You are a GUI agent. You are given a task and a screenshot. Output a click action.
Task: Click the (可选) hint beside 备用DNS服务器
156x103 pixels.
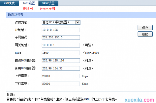point(88,68)
